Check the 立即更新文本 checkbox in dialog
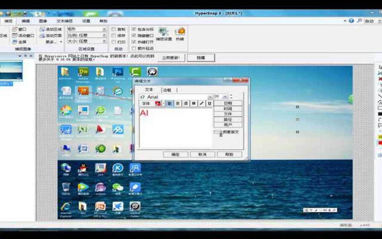 pos(216,132)
